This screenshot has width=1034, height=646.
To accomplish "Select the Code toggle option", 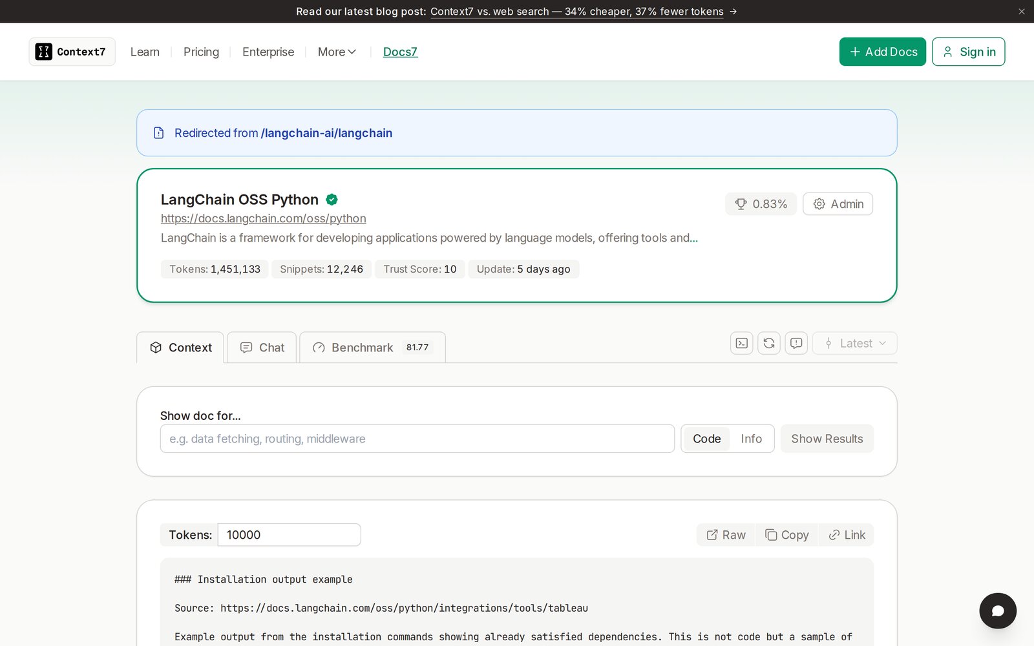I will (x=706, y=439).
